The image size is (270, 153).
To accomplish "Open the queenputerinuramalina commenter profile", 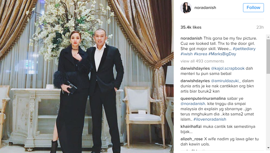I will (203, 99).
